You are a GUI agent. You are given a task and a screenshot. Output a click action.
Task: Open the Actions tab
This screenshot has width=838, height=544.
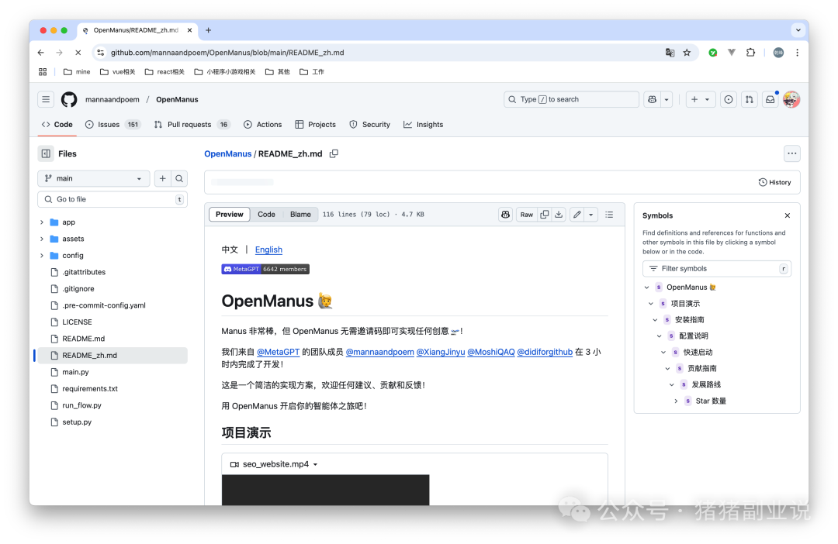tap(262, 125)
